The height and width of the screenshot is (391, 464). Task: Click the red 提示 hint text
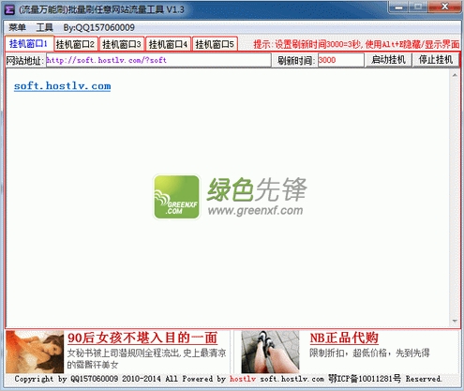[x=356, y=44]
